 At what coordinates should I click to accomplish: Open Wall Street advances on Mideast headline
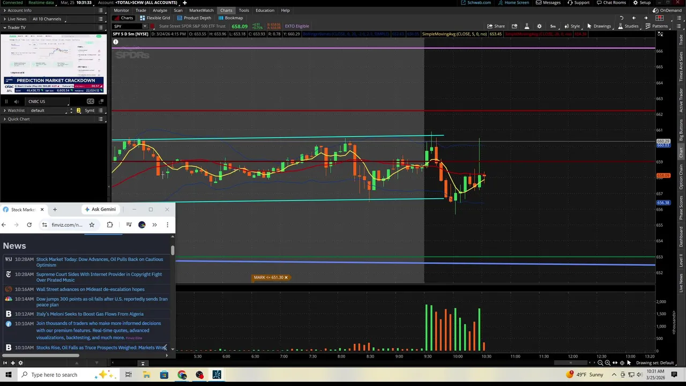tap(90, 289)
